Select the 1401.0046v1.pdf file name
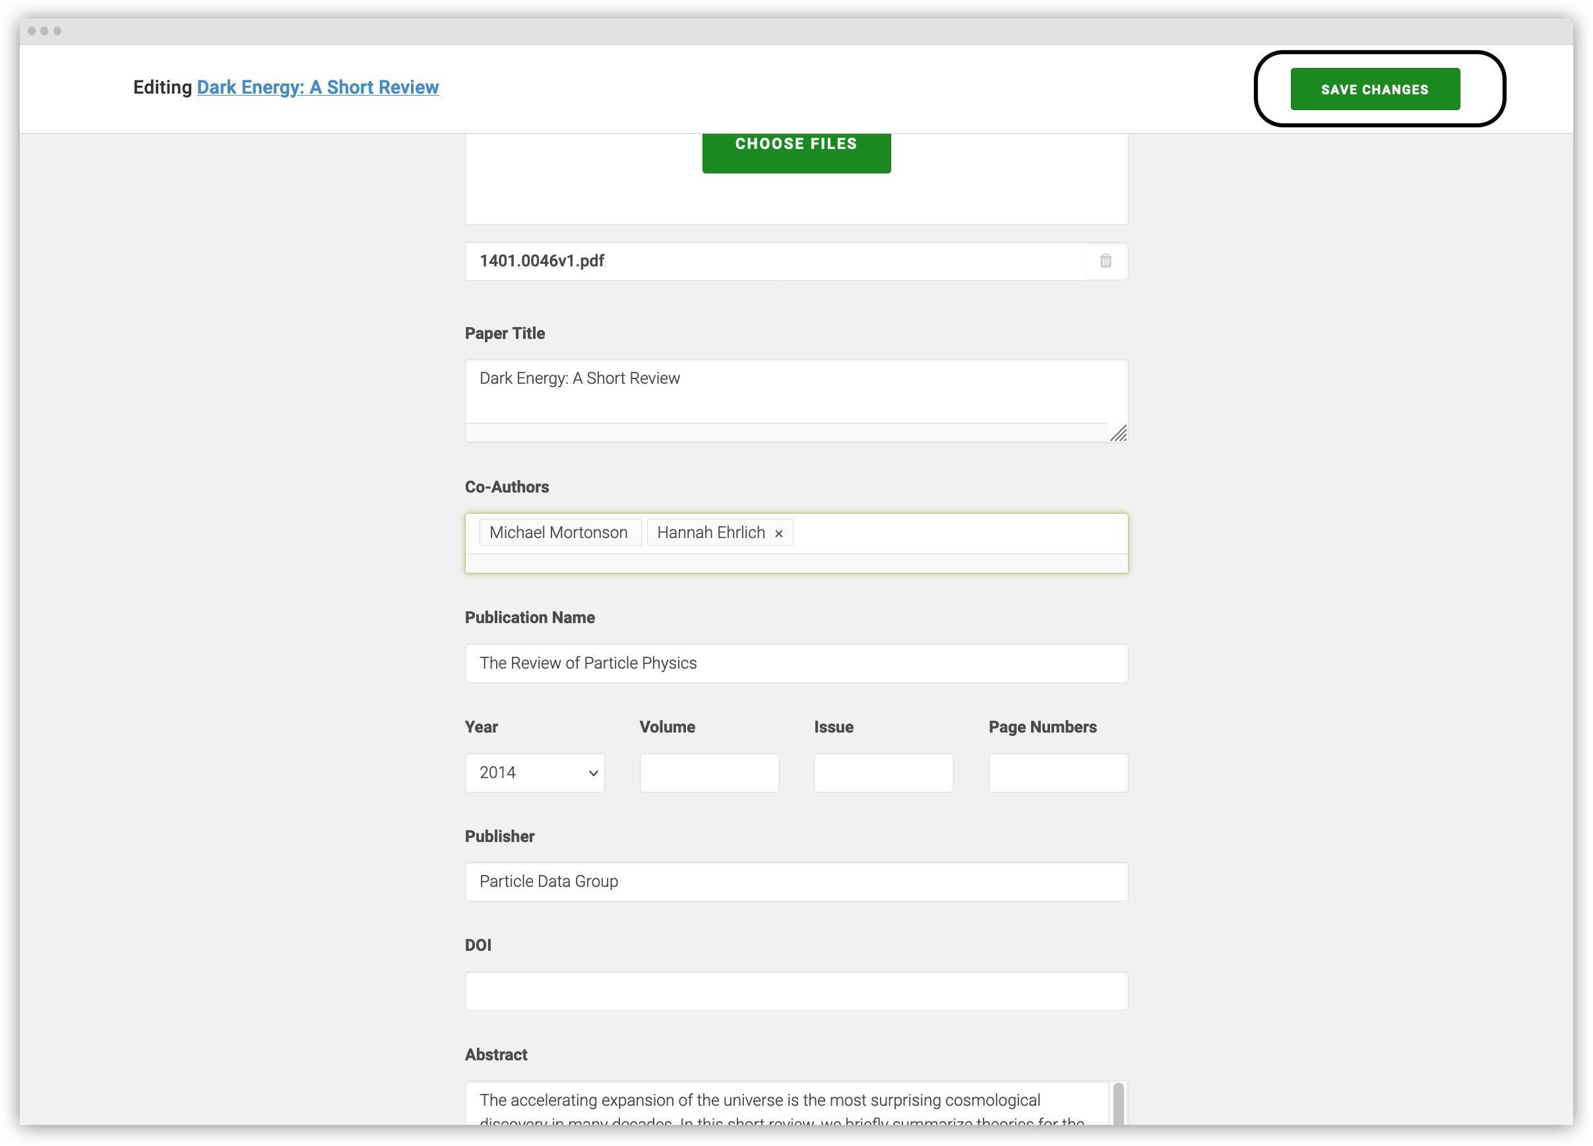The height and width of the screenshot is (1146, 1593). click(x=542, y=261)
